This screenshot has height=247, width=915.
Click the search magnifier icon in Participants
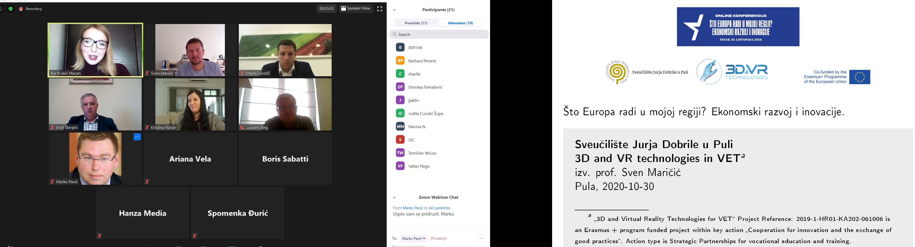tap(395, 34)
